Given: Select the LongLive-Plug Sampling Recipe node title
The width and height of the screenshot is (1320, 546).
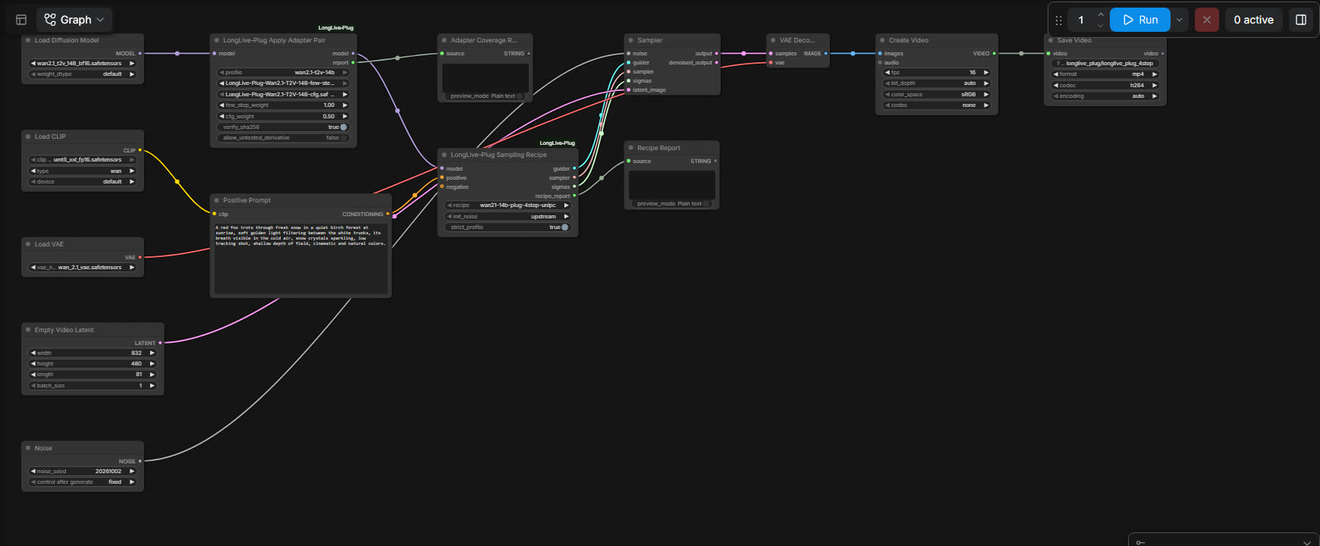Looking at the screenshot, I should coord(498,155).
